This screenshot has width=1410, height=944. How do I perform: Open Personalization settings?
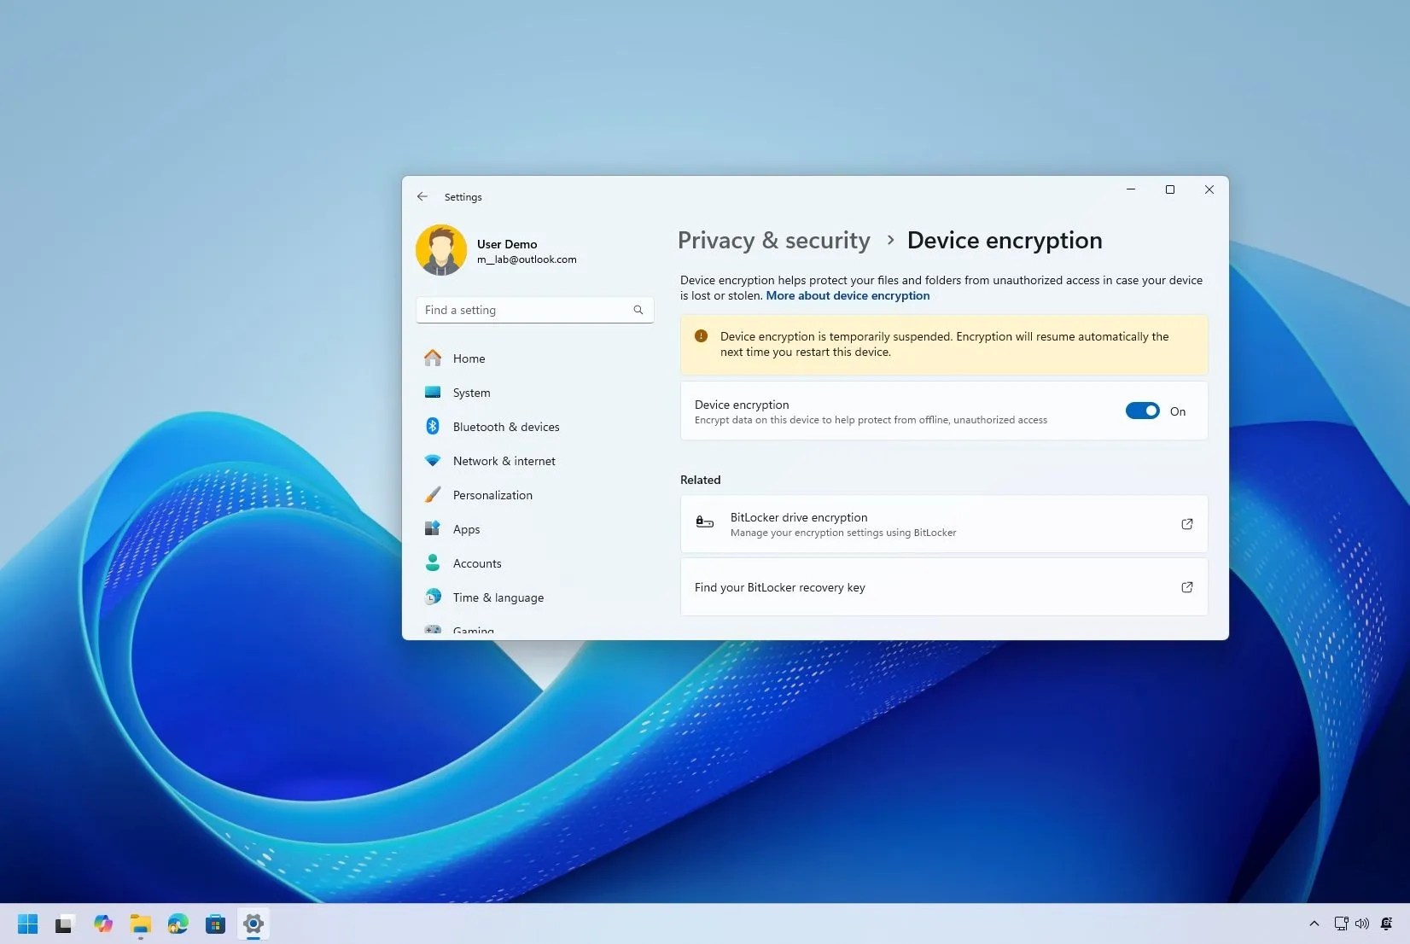(x=493, y=494)
